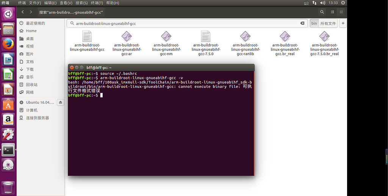Select the Terminal launcher icon

point(8,150)
